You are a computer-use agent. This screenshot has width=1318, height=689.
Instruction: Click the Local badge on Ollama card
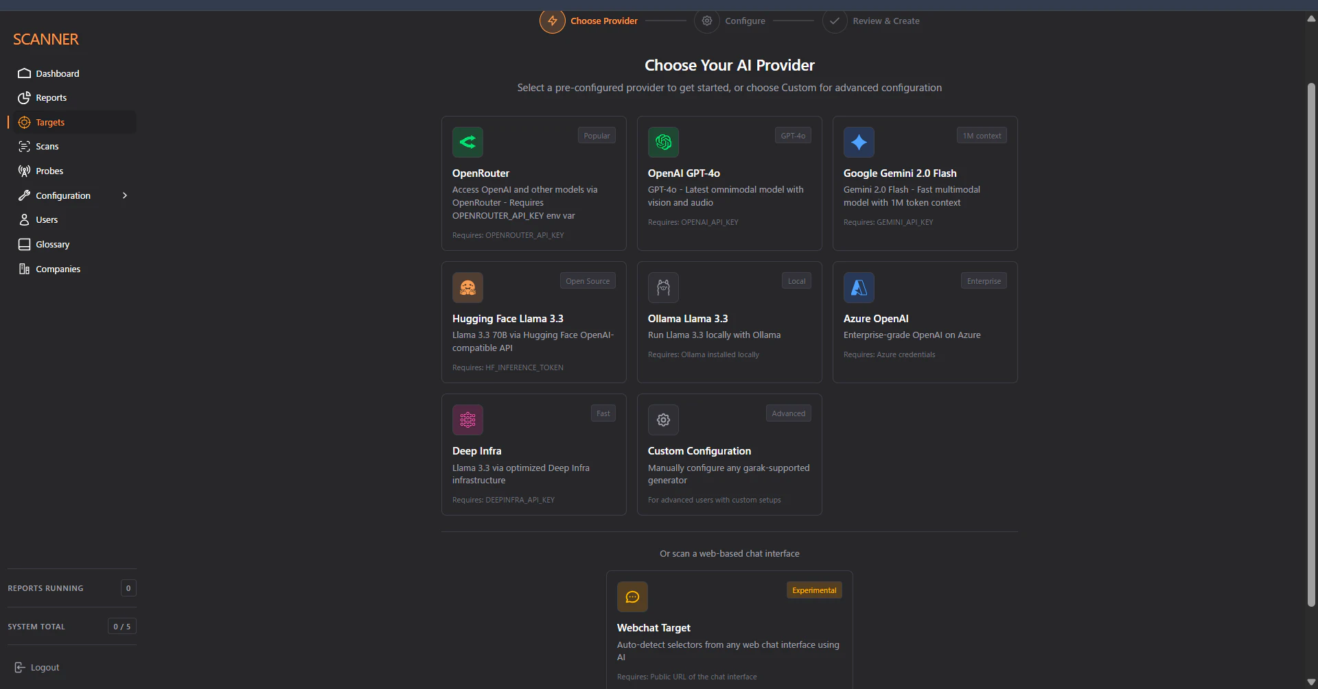(x=796, y=281)
